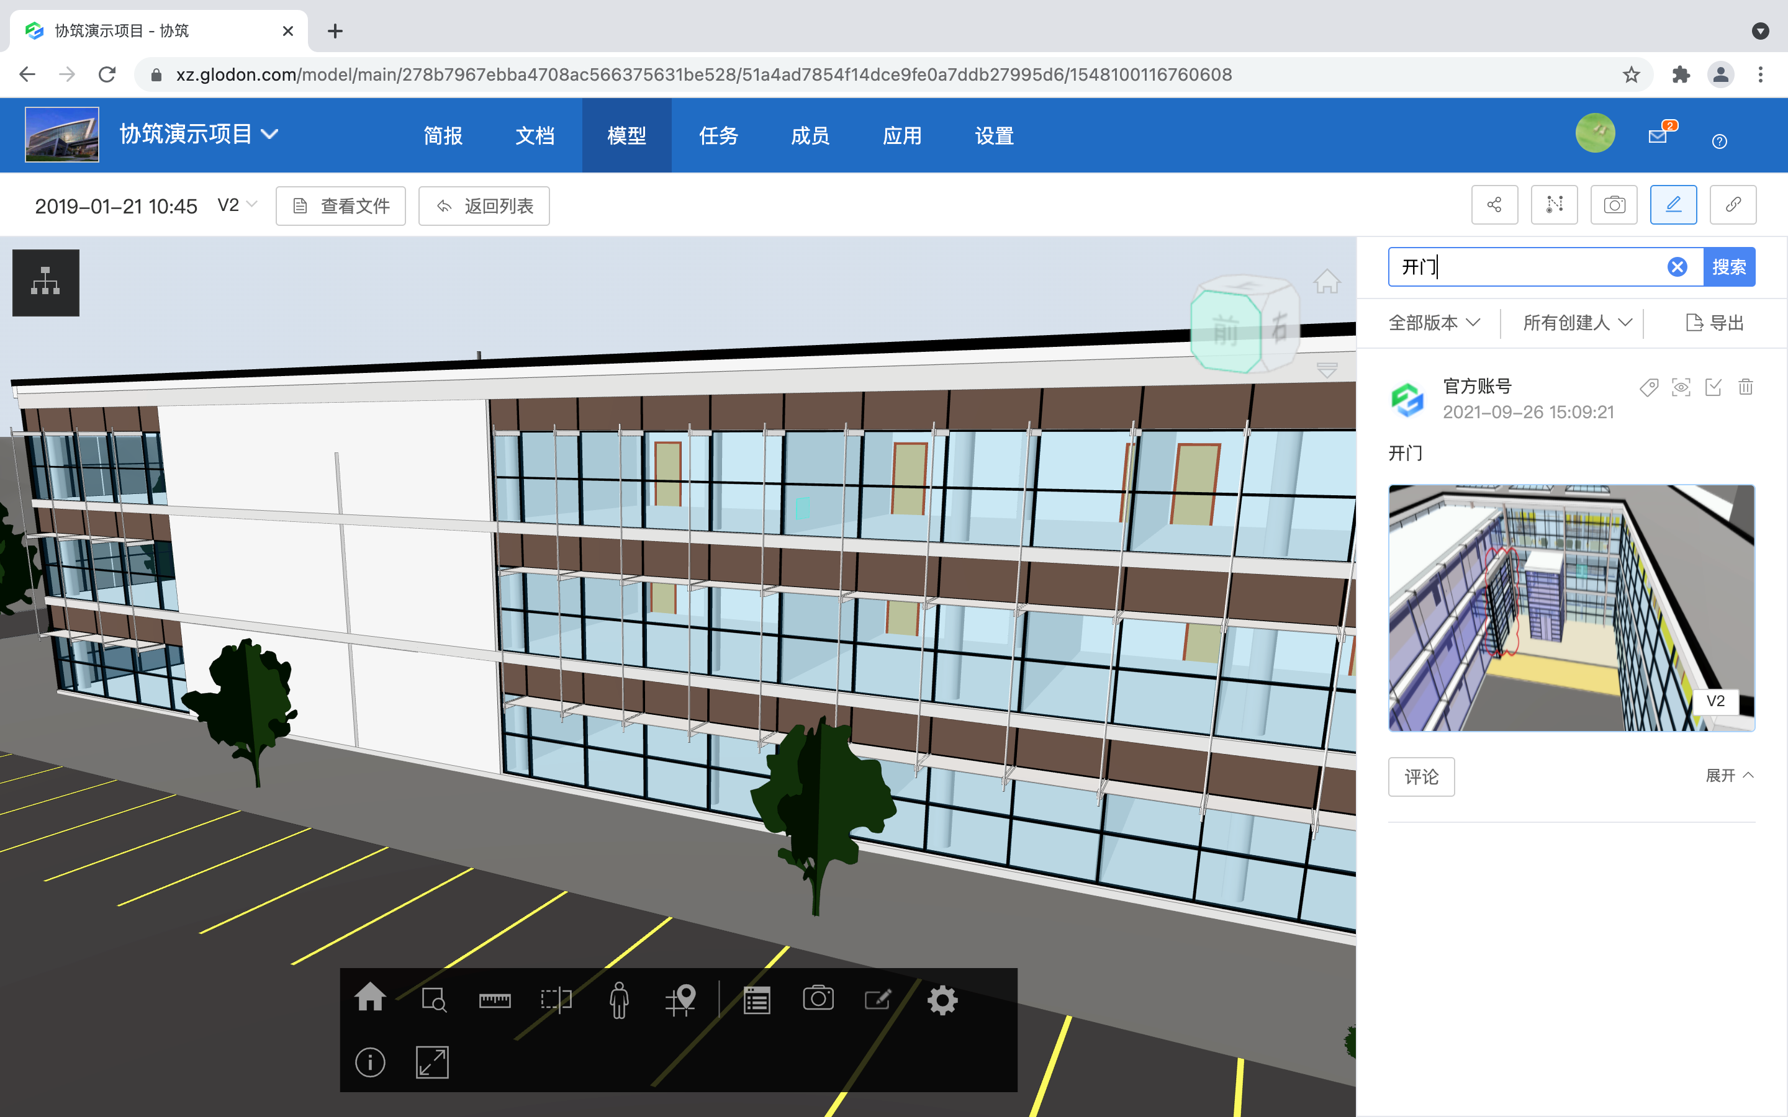Click the 返回列表 button
The width and height of the screenshot is (1788, 1117).
point(484,206)
